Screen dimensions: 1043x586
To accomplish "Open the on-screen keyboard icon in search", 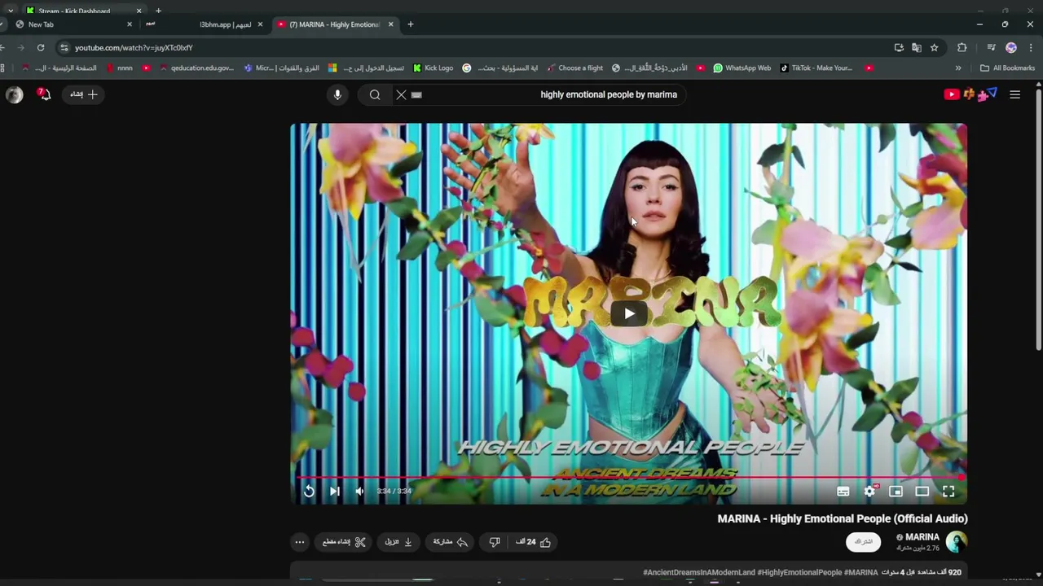I will pyautogui.click(x=416, y=94).
